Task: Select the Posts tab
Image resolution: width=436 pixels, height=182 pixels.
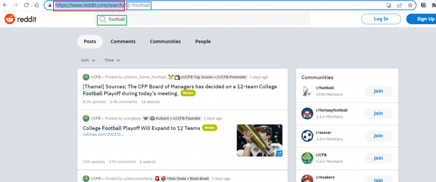Action: (90, 42)
